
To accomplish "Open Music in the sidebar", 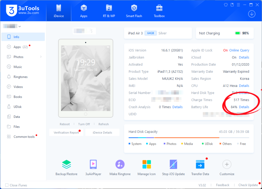I will pos(23,67).
